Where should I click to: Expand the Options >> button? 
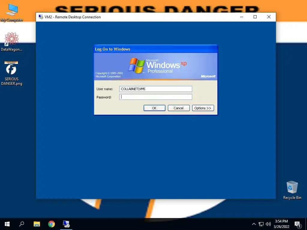[x=203, y=108]
